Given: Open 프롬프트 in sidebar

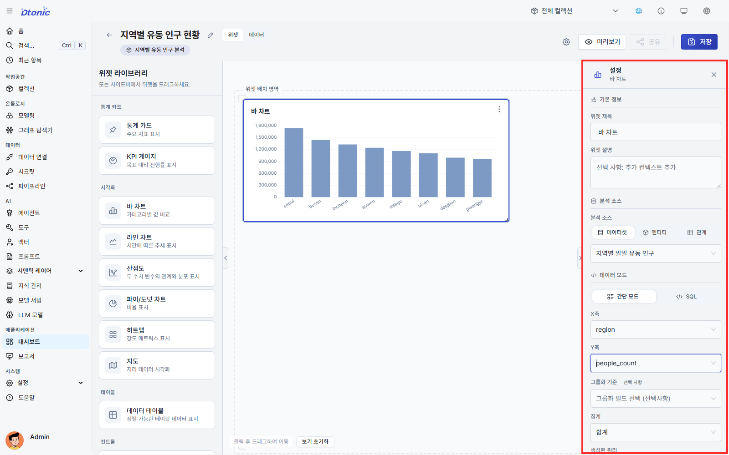Looking at the screenshot, I should [46, 257].
